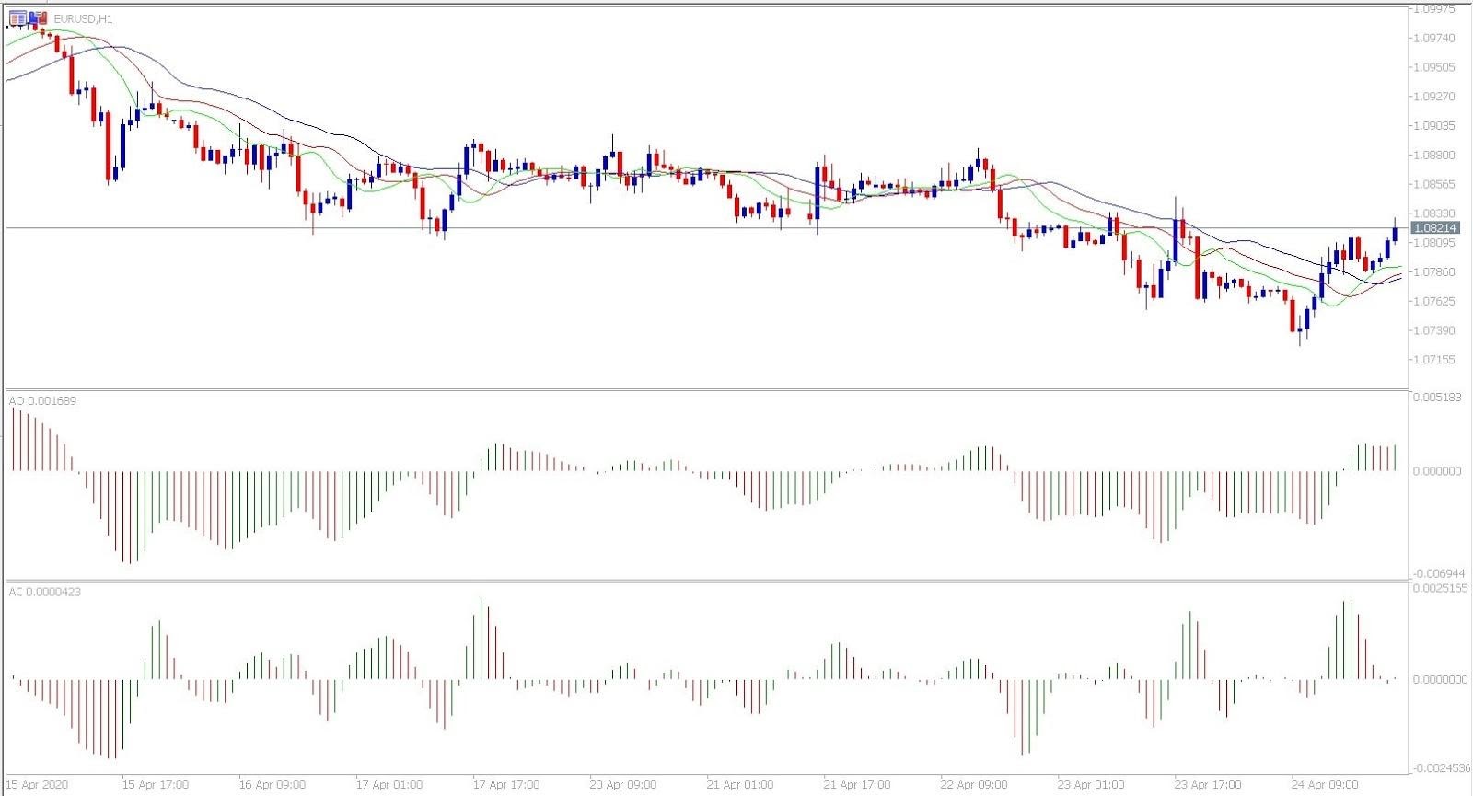Click the 16 Apr 09:00 time label

pos(273,785)
